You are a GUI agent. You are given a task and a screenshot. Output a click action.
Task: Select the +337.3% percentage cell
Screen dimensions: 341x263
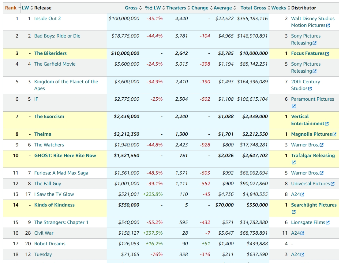click(153, 233)
